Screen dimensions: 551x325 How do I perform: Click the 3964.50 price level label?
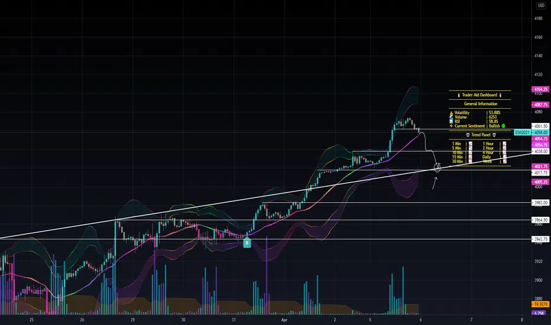coord(540,220)
